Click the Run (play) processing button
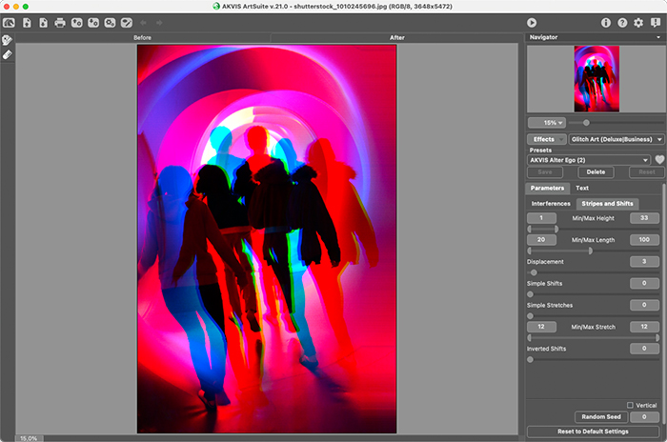 click(532, 22)
